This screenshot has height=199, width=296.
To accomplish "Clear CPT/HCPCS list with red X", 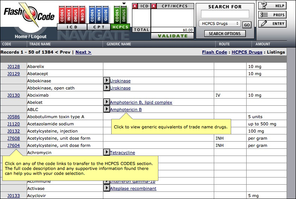I will pyautogui.click(x=154, y=6).
